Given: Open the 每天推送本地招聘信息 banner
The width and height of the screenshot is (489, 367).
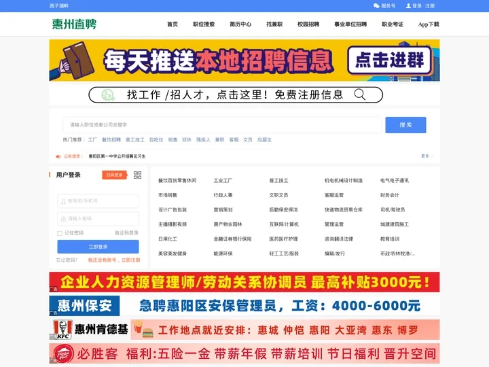Looking at the screenshot, I should click(244, 60).
